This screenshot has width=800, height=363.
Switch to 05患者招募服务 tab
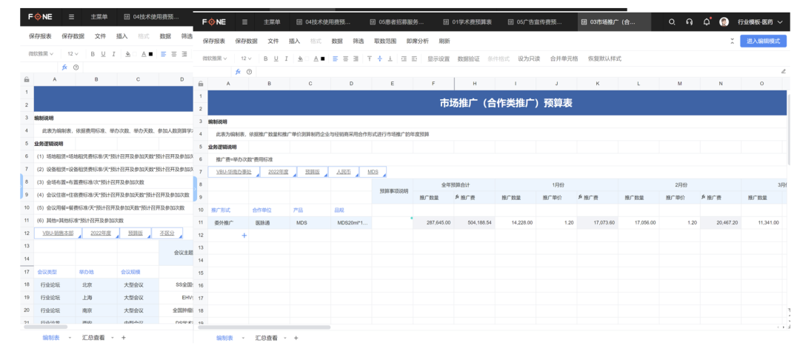[x=397, y=22]
